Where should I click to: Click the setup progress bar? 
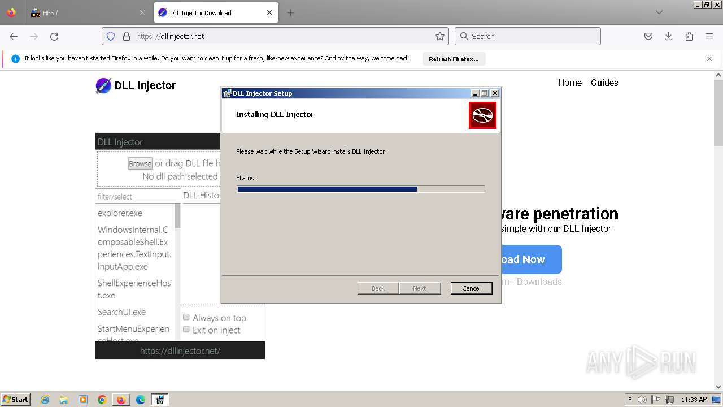360,189
